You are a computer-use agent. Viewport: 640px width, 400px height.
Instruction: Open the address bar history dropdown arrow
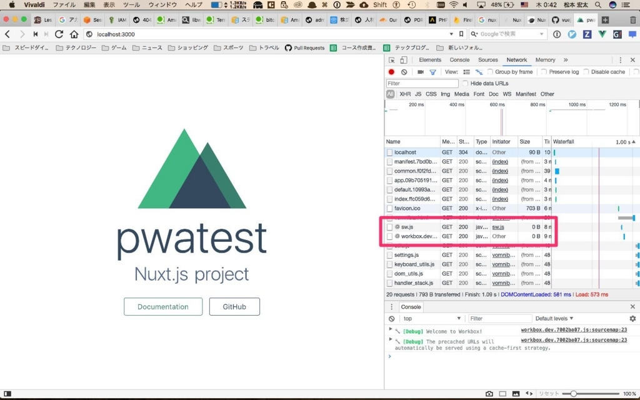[451, 34]
